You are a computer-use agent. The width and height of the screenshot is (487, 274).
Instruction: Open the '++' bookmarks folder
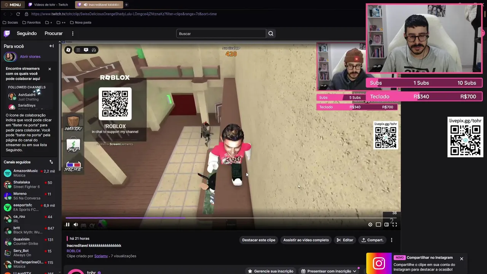click(61, 22)
